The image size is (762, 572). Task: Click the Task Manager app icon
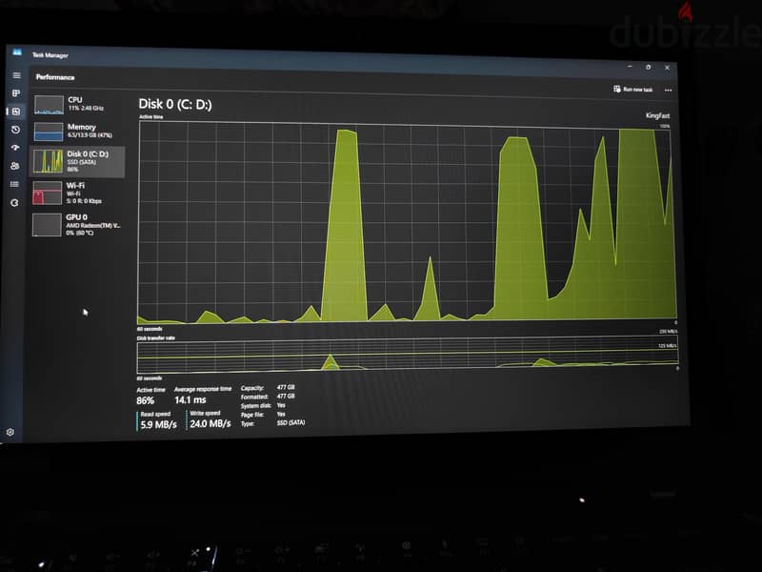pos(17,52)
